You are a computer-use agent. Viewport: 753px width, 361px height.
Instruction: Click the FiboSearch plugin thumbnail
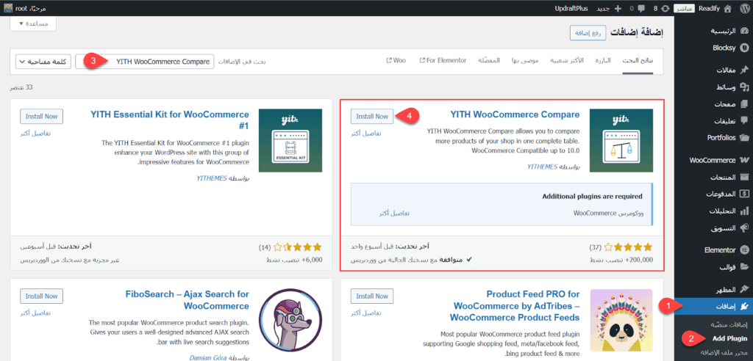pyautogui.click(x=290, y=318)
